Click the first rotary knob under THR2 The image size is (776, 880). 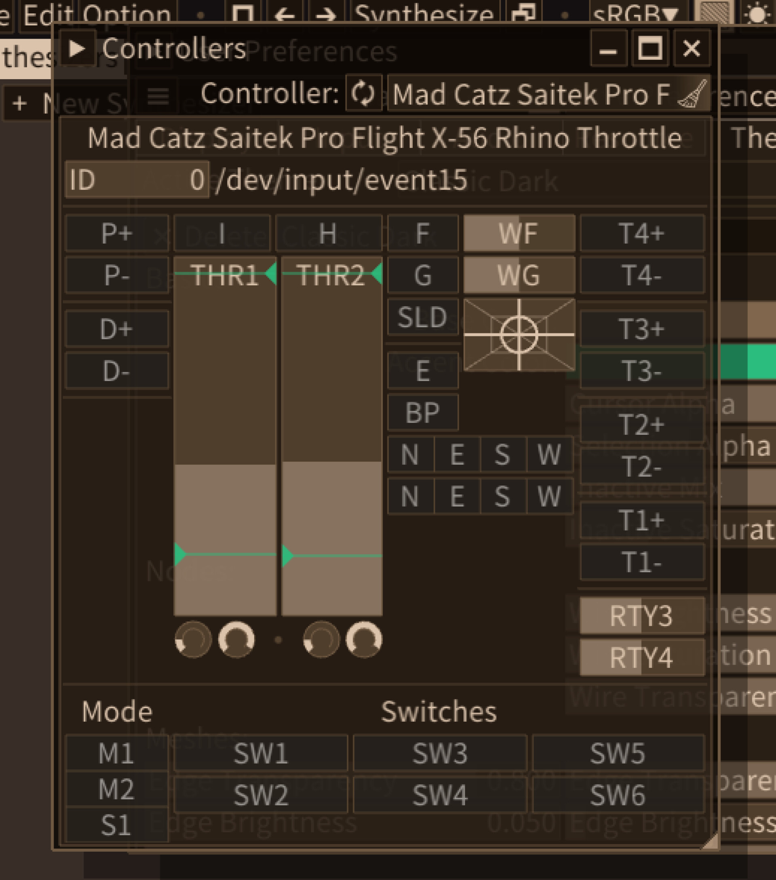pyautogui.click(x=321, y=639)
